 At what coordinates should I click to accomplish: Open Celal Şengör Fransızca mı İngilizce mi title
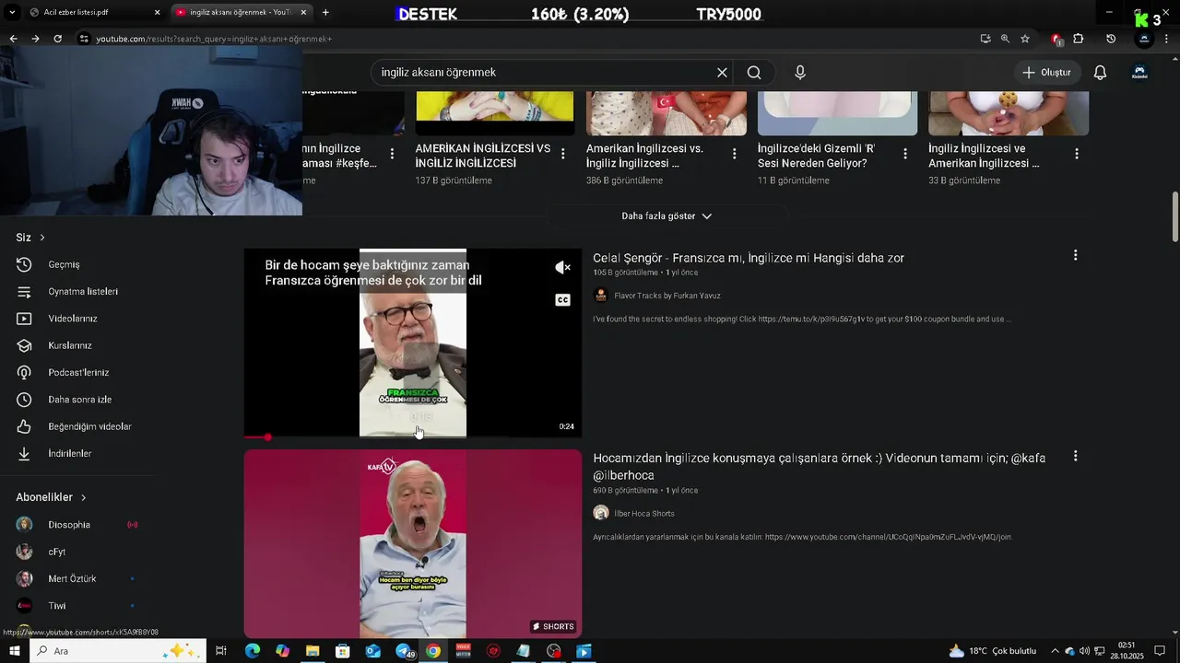(749, 258)
